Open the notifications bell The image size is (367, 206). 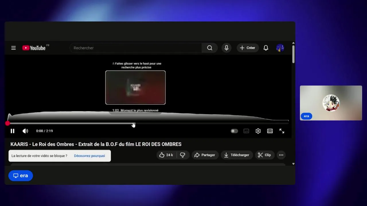tap(266, 48)
